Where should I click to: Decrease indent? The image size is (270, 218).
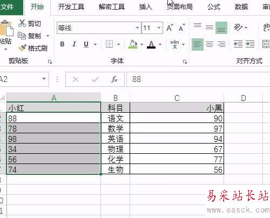pyautogui.click(x=238, y=44)
